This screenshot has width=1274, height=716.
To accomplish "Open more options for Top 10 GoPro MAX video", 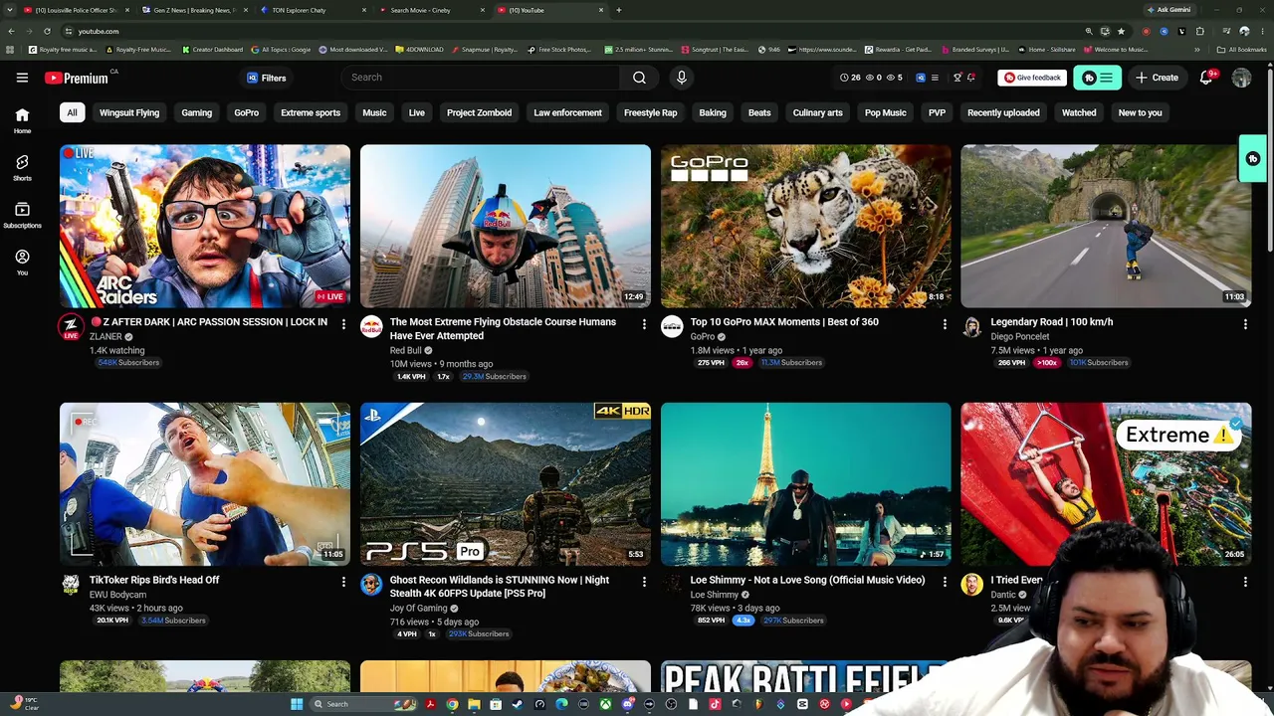I will (x=945, y=324).
